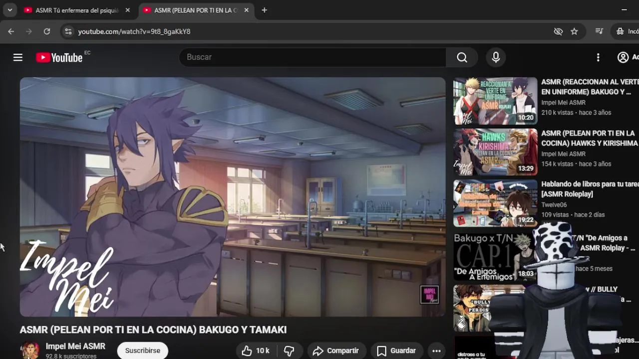Minimize the browser window
The height and width of the screenshot is (359, 639).
tap(624, 9)
